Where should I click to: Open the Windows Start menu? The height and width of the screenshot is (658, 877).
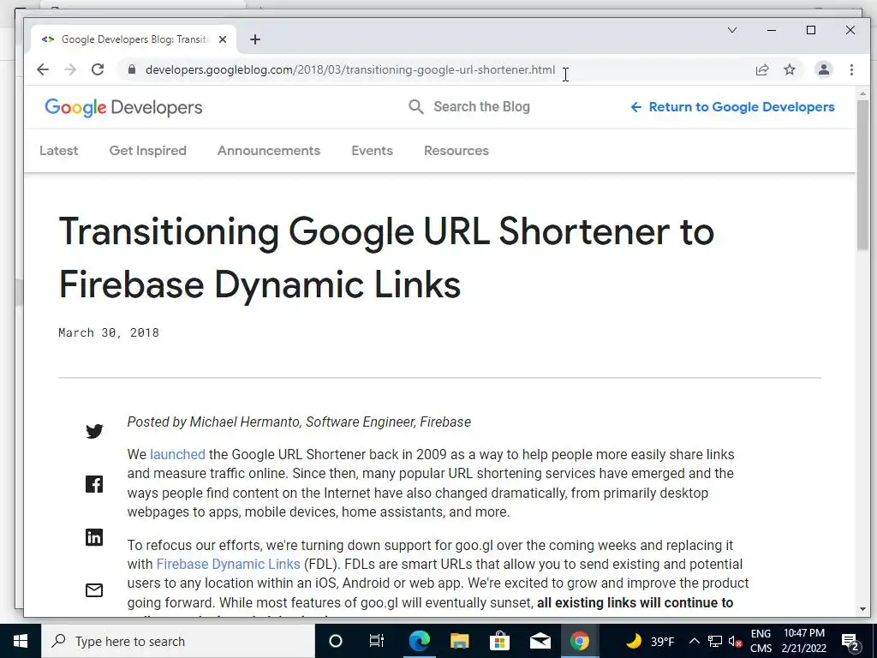(21, 641)
